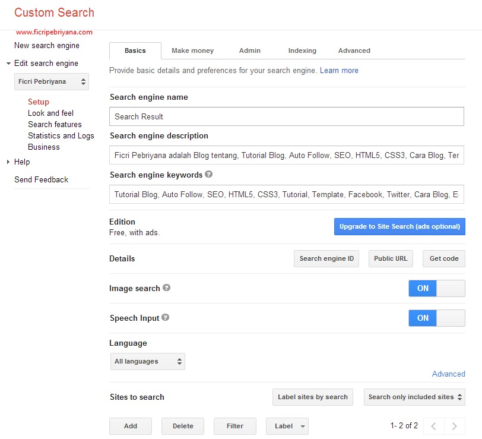The width and height of the screenshot is (482, 439).
Task: Switch to the Make money tab
Action: coord(192,50)
